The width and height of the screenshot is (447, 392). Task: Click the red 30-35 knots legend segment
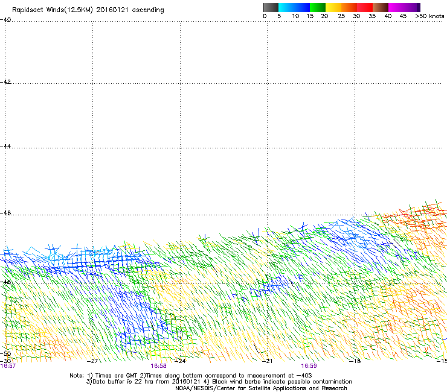tap(365, 7)
